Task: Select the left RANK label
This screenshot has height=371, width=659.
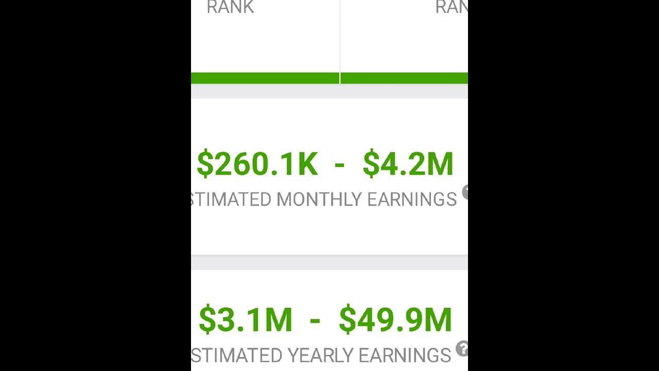Action: pos(230,7)
